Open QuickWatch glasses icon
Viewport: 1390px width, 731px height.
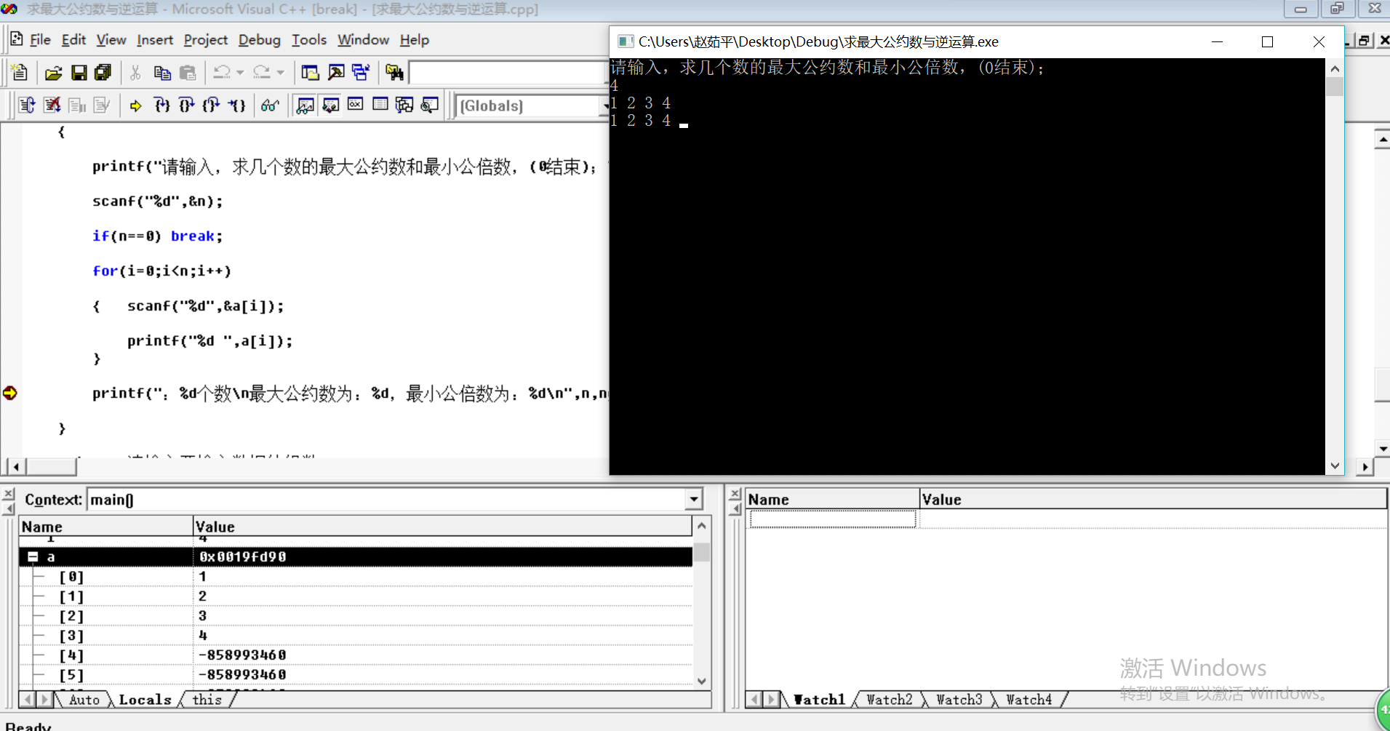click(x=270, y=105)
